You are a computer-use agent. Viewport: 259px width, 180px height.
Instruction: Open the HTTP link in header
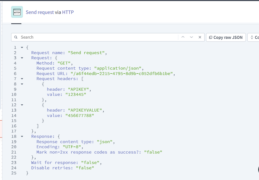point(68,12)
